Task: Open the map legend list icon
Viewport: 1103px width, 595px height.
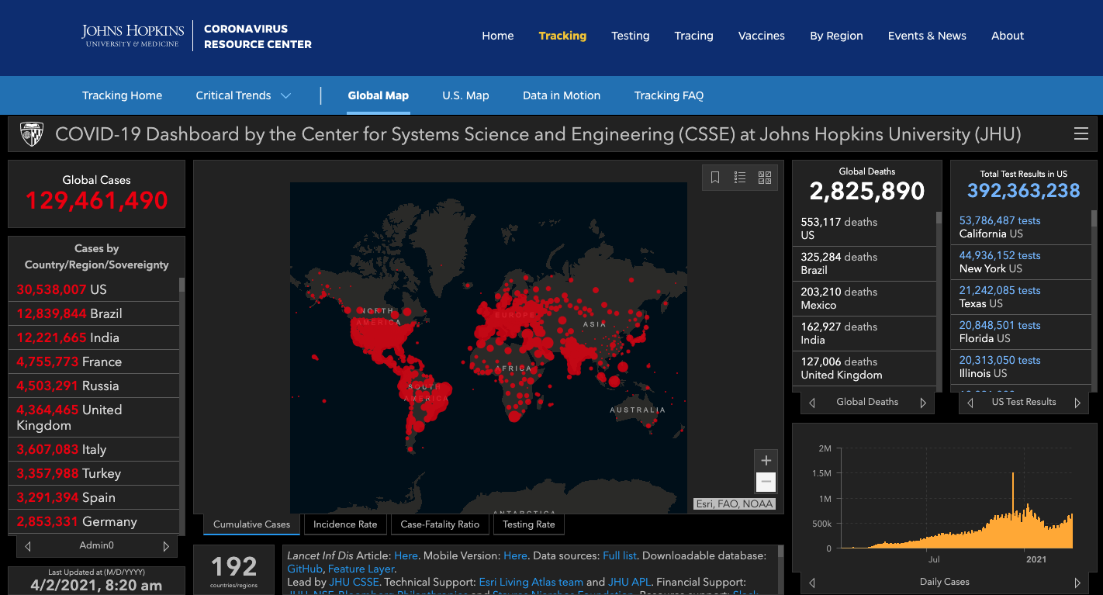Action: click(740, 178)
